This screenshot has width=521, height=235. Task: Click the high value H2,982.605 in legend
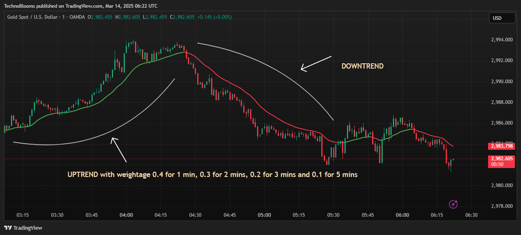[x=127, y=17]
